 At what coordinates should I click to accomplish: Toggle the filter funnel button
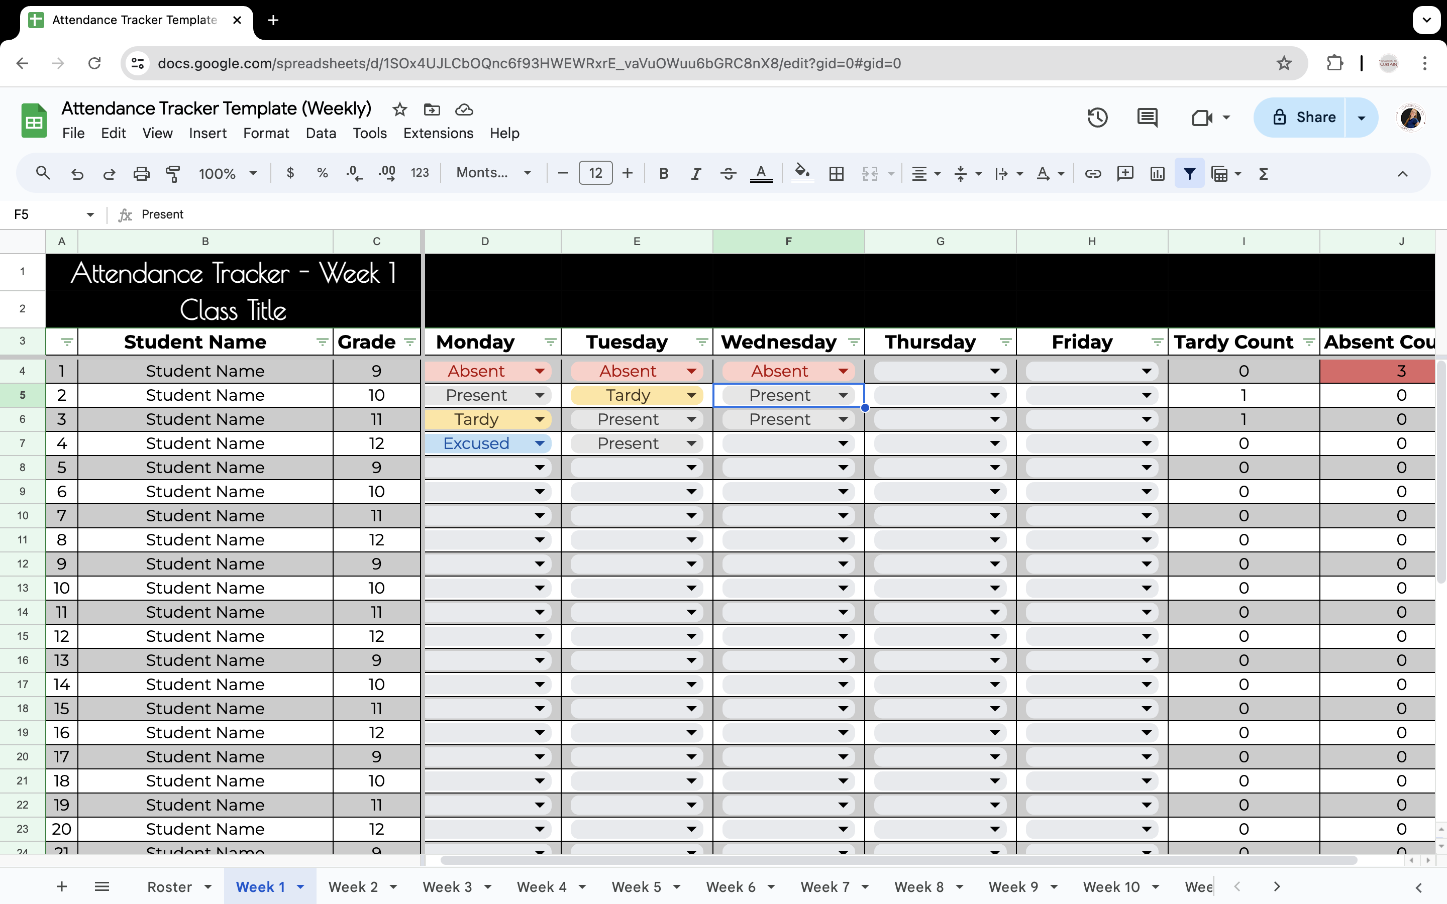[x=1189, y=173]
